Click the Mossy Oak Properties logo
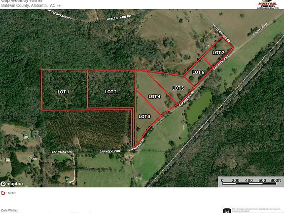The width and height of the screenshot is (284, 213). point(268,4)
